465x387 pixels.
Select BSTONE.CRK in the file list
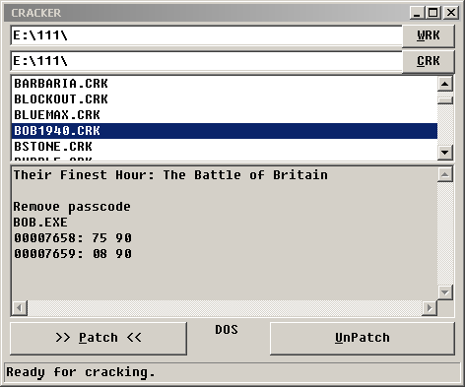pos(225,147)
